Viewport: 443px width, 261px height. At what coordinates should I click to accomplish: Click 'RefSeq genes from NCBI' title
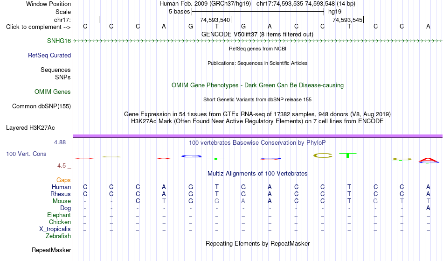click(x=257, y=49)
